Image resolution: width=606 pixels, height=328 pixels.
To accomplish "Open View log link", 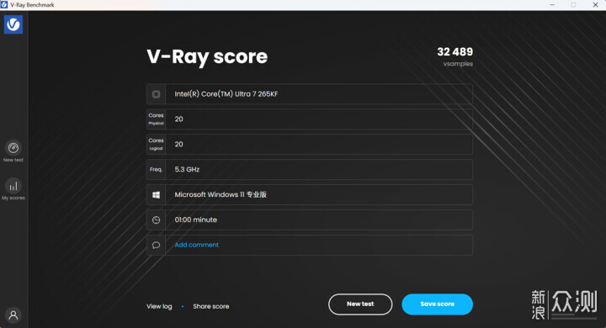I will pyautogui.click(x=159, y=306).
